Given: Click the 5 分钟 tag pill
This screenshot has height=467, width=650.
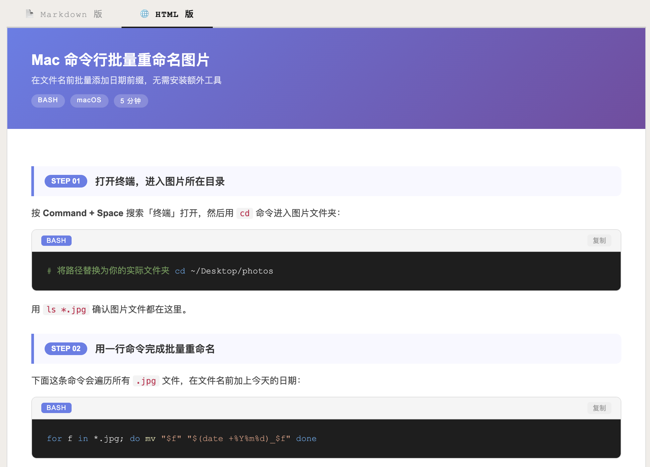Looking at the screenshot, I should point(131,101).
